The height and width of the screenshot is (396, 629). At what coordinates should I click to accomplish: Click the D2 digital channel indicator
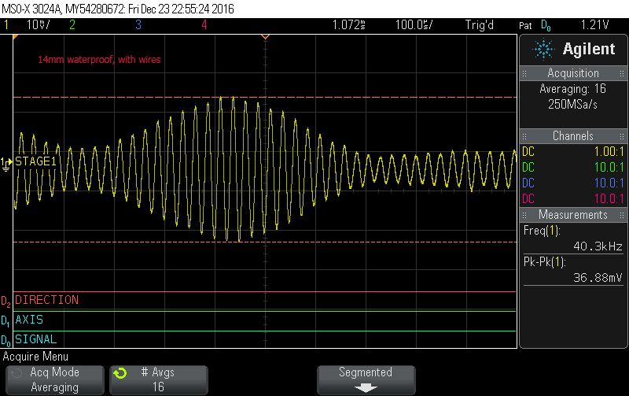click(x=6, y=301)
